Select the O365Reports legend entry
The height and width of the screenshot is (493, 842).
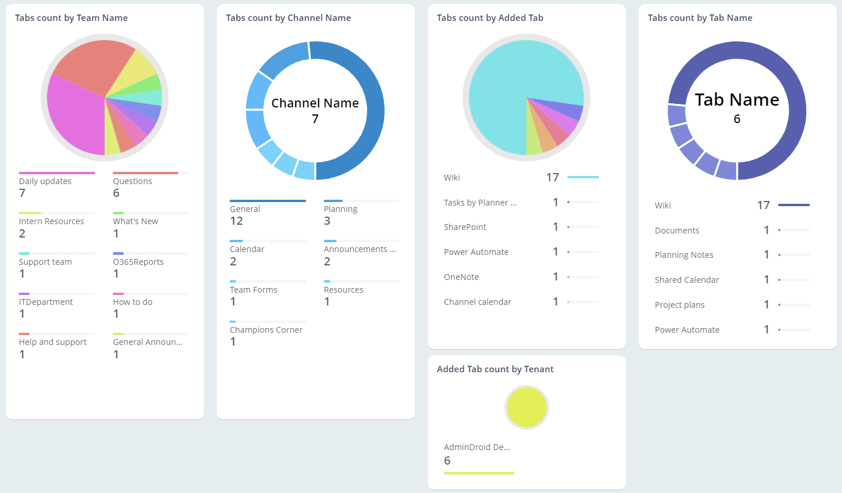point(138,261)
